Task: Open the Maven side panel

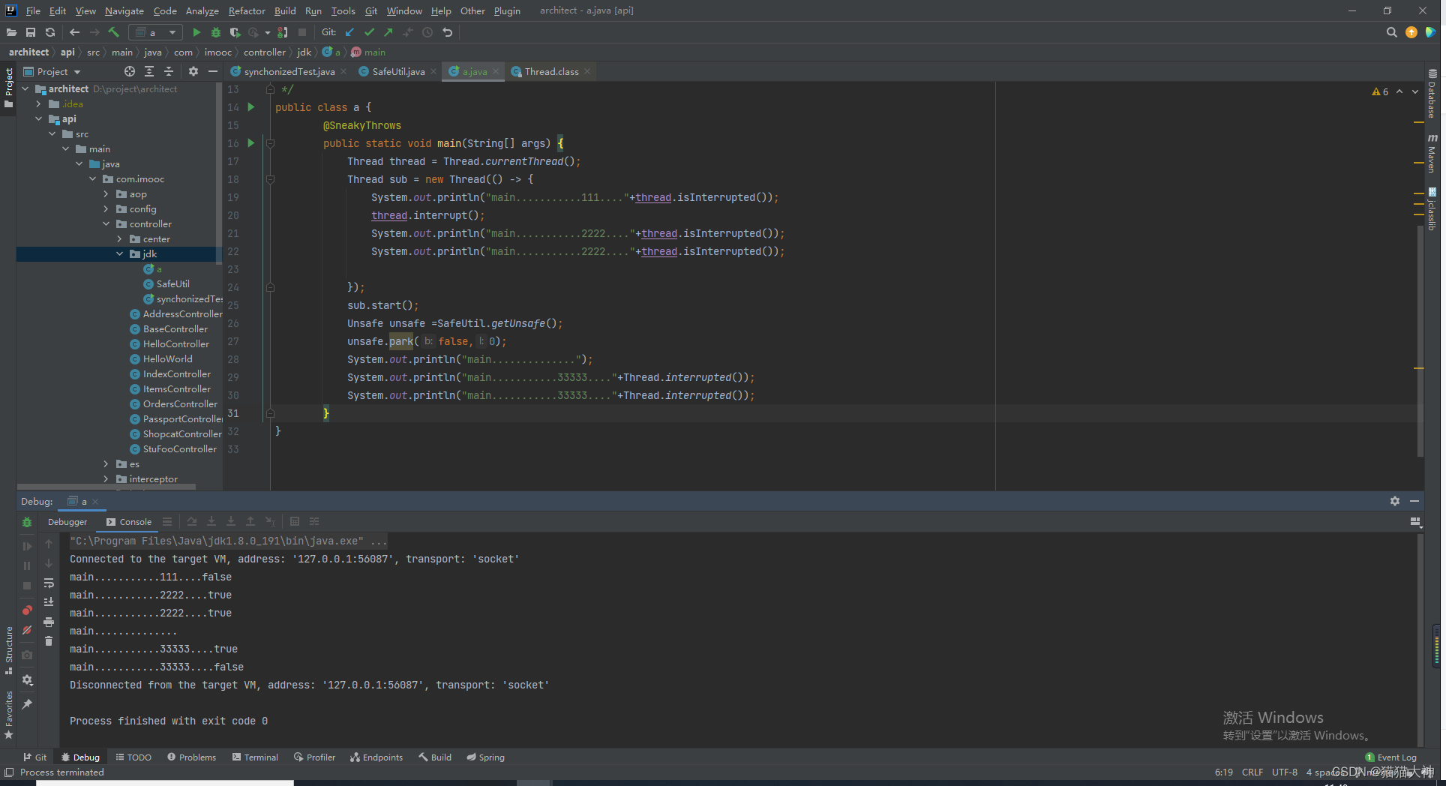Action: pyautogui.click(x=1432, y=154)
